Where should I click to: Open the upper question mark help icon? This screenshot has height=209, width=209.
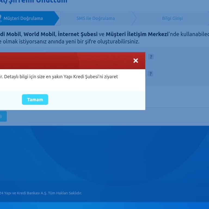[x=151, y=57]
